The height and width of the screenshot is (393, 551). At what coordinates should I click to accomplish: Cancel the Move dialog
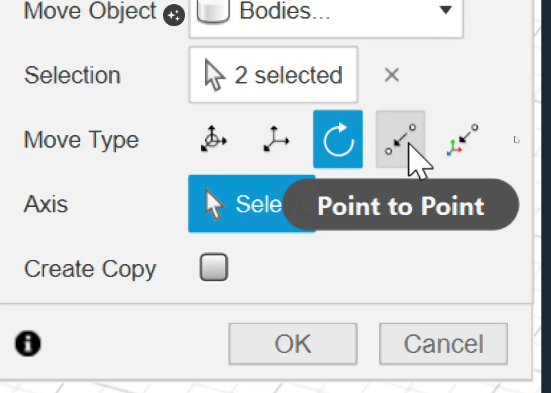(443, 344)
